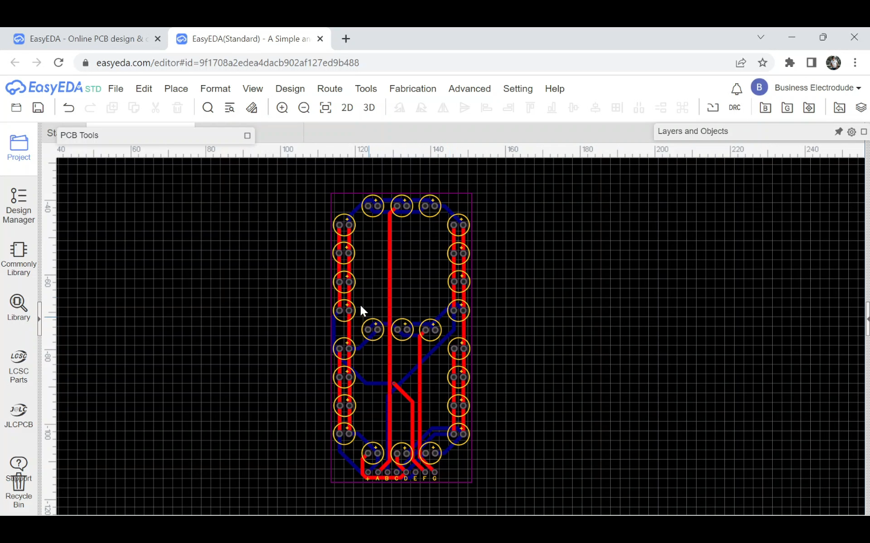Toggle the 2D view mode

click(347, 107)
